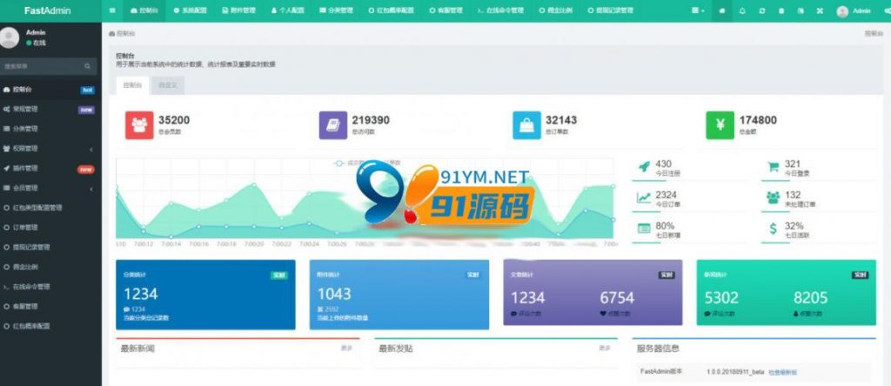The height and width of the screenshot is (386, 891).
Task: Switch to 提现记录管理 top navigation tab
Action: 610,10
